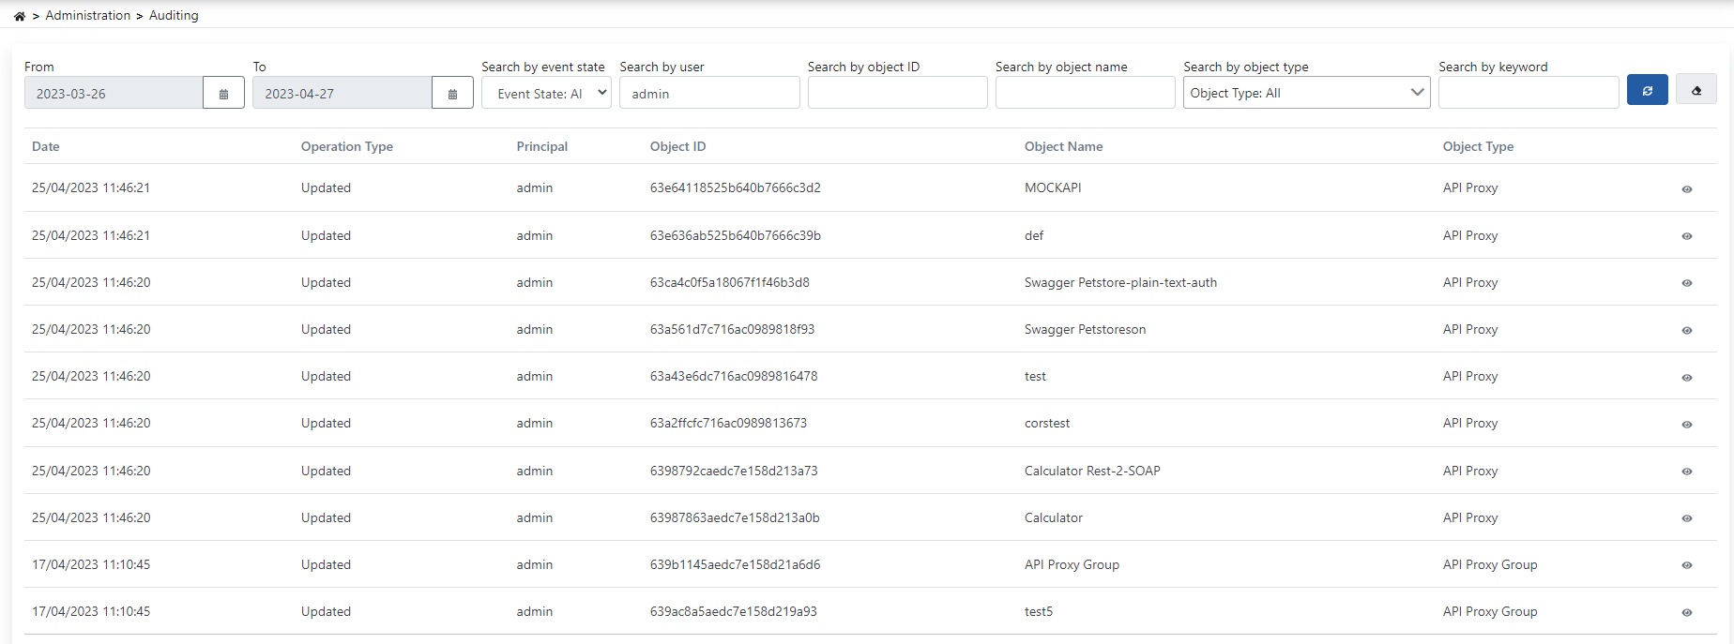The height and width of the screenshot is (644, 1734).
Task: Expand the Object Type dropdown
Action: pos(1305,93)
